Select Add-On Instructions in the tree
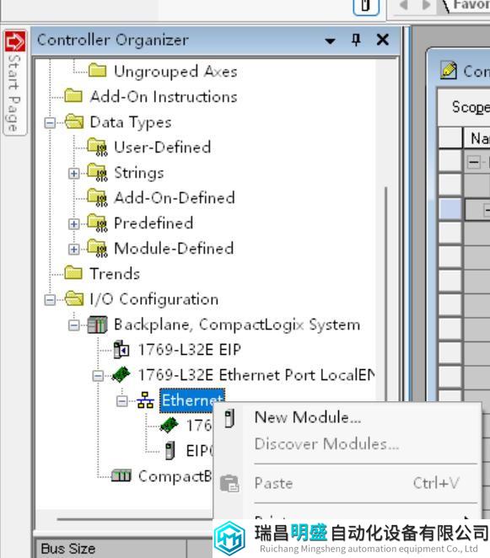 (x=164, y=97)
